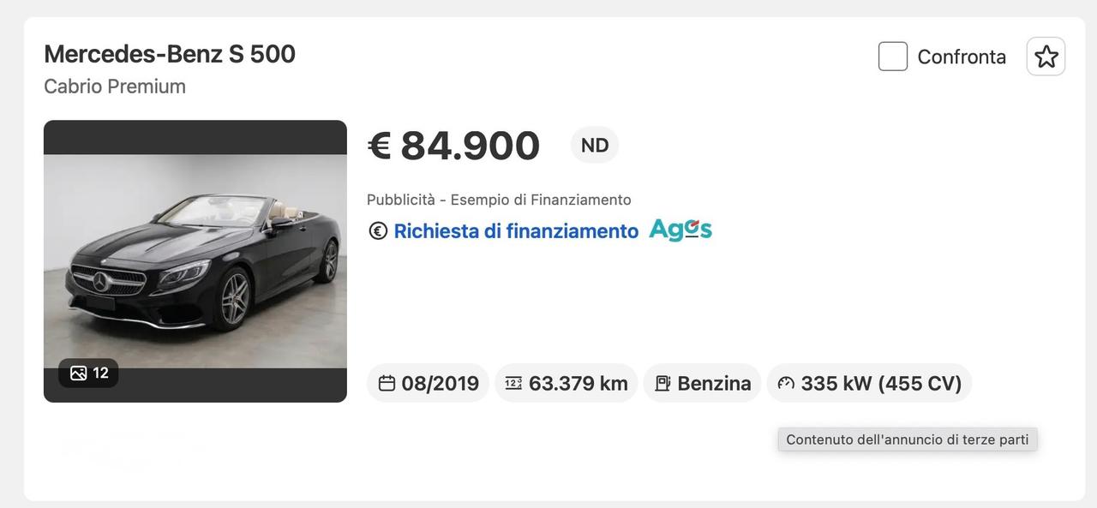Click the ND badge next to the price
The height and width of the screenshot is (508, 1097).
coord(594,143)
